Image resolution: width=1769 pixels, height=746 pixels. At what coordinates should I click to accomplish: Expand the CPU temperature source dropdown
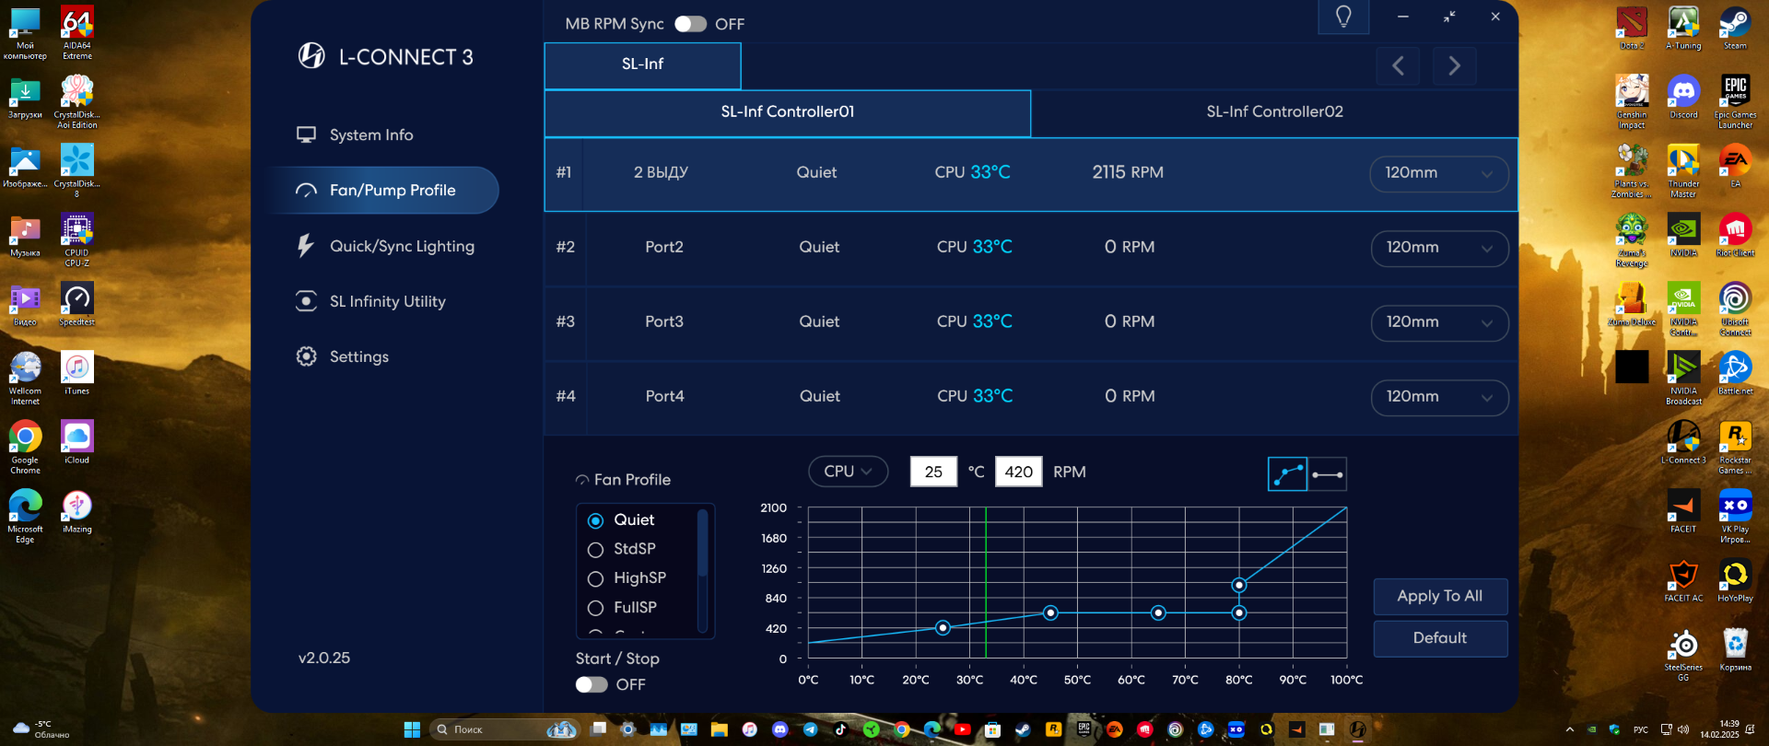pyautogui.click(x=848, y=472)
